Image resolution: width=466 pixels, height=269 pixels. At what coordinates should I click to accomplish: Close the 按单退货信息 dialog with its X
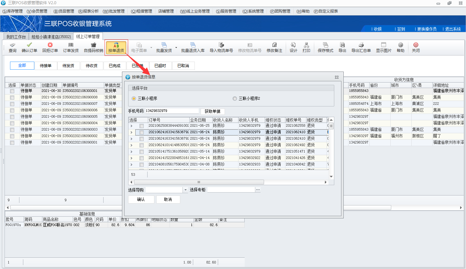click(337, 77)
